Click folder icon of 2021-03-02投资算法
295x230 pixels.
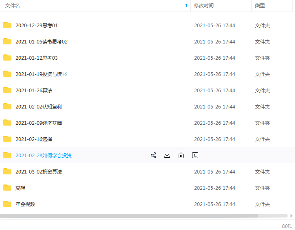7,171
